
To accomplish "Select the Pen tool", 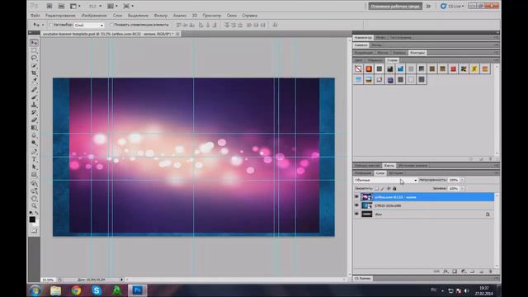I will pyautogui.click(x=34, y=152).
